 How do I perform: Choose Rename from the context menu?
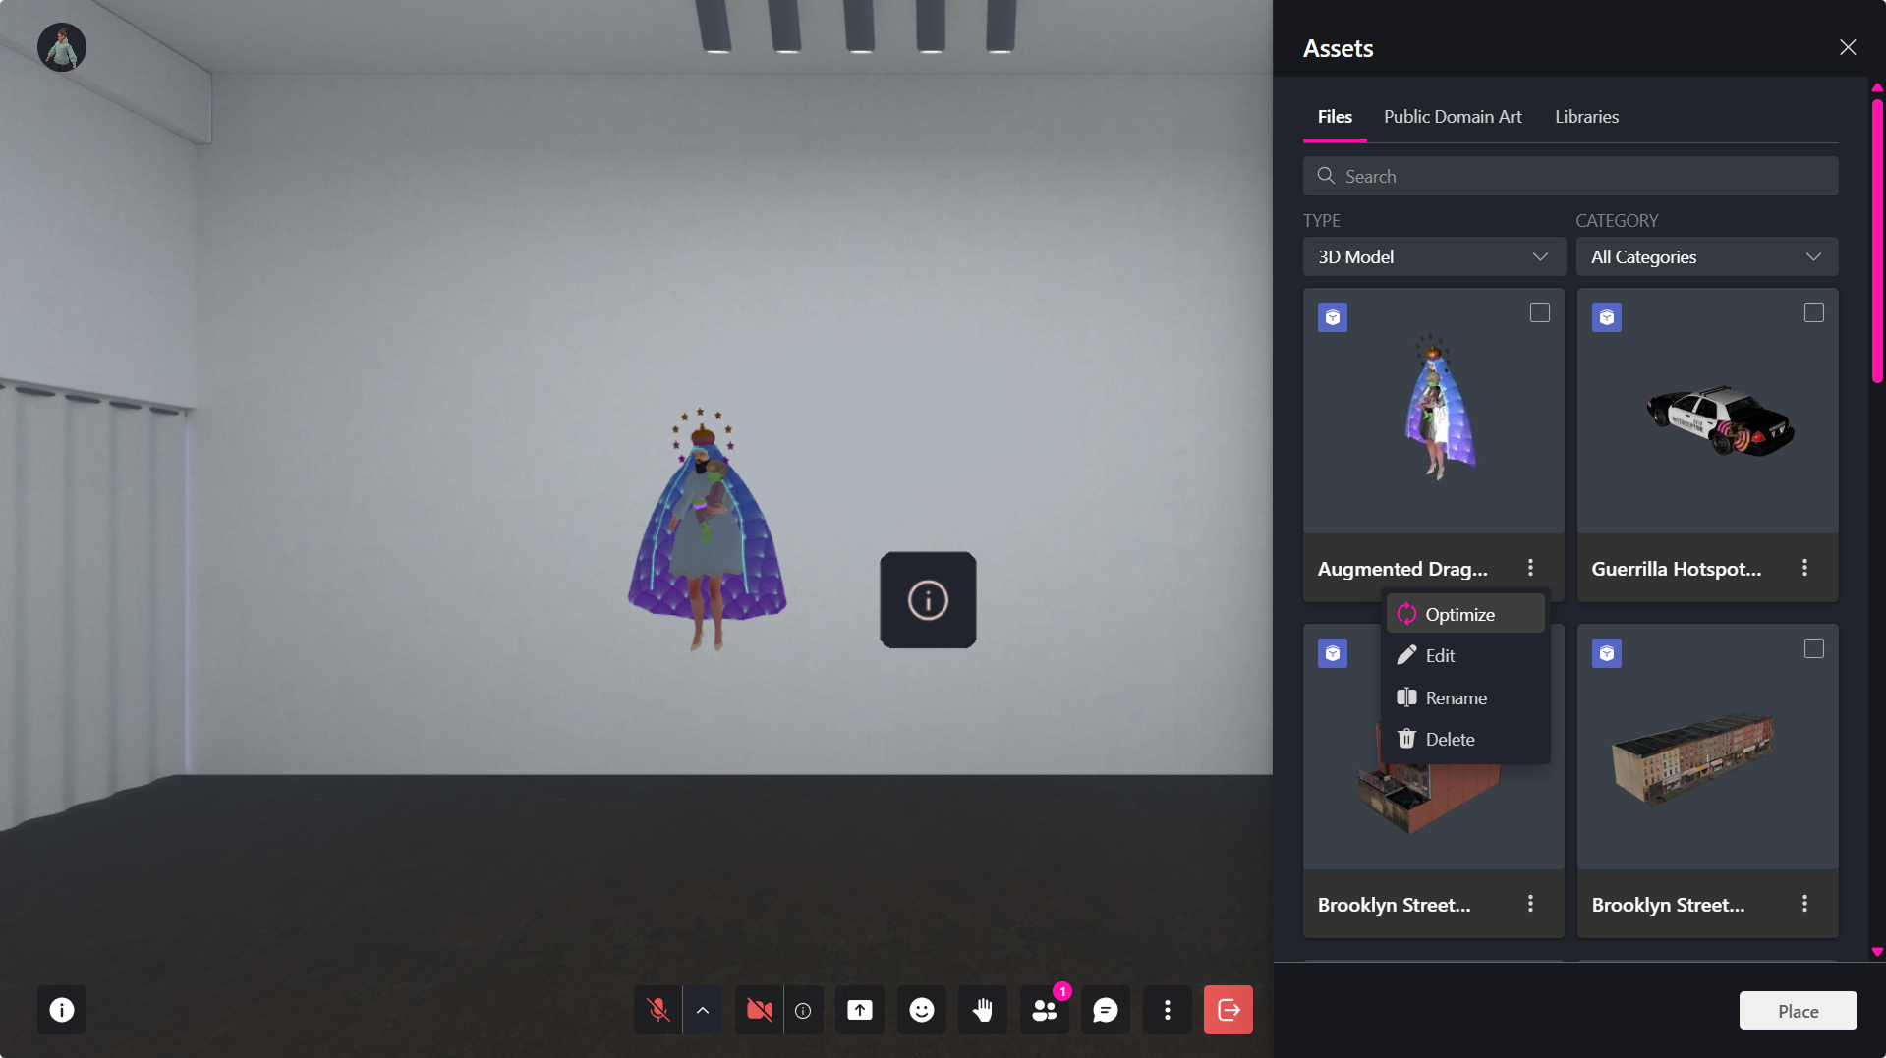tap(1456, 697)
